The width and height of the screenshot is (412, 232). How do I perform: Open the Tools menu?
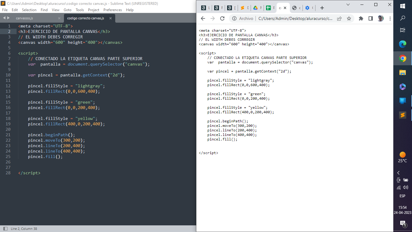point(80,10)
